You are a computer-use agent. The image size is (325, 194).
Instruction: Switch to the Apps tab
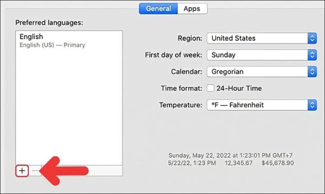[x=192, y=8]
